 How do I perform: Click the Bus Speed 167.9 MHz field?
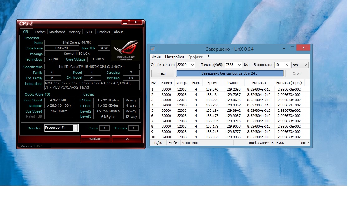click(59, 111)
